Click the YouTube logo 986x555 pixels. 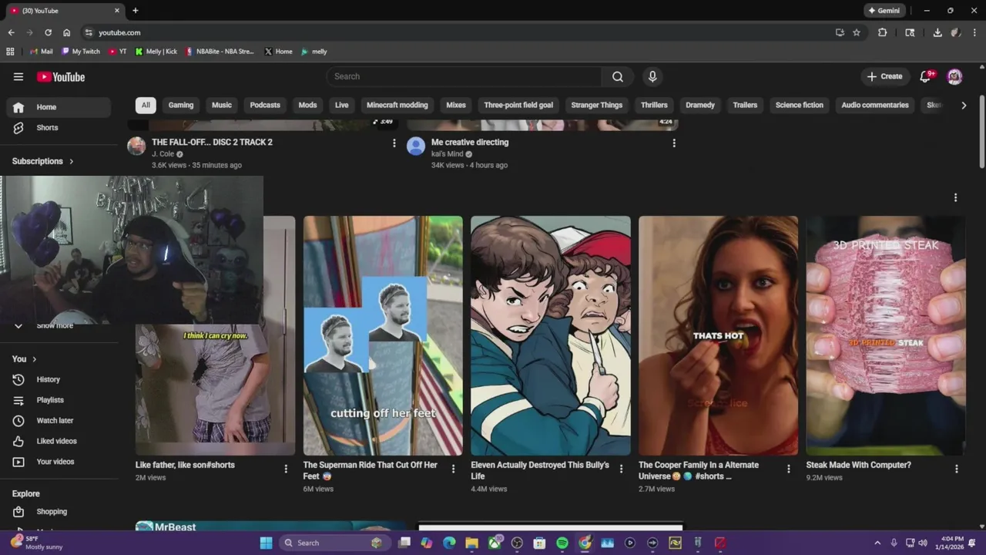tap(61, 76)
